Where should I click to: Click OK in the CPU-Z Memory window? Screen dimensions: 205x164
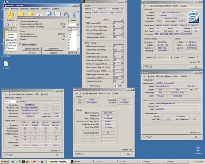tap(128, 154)
